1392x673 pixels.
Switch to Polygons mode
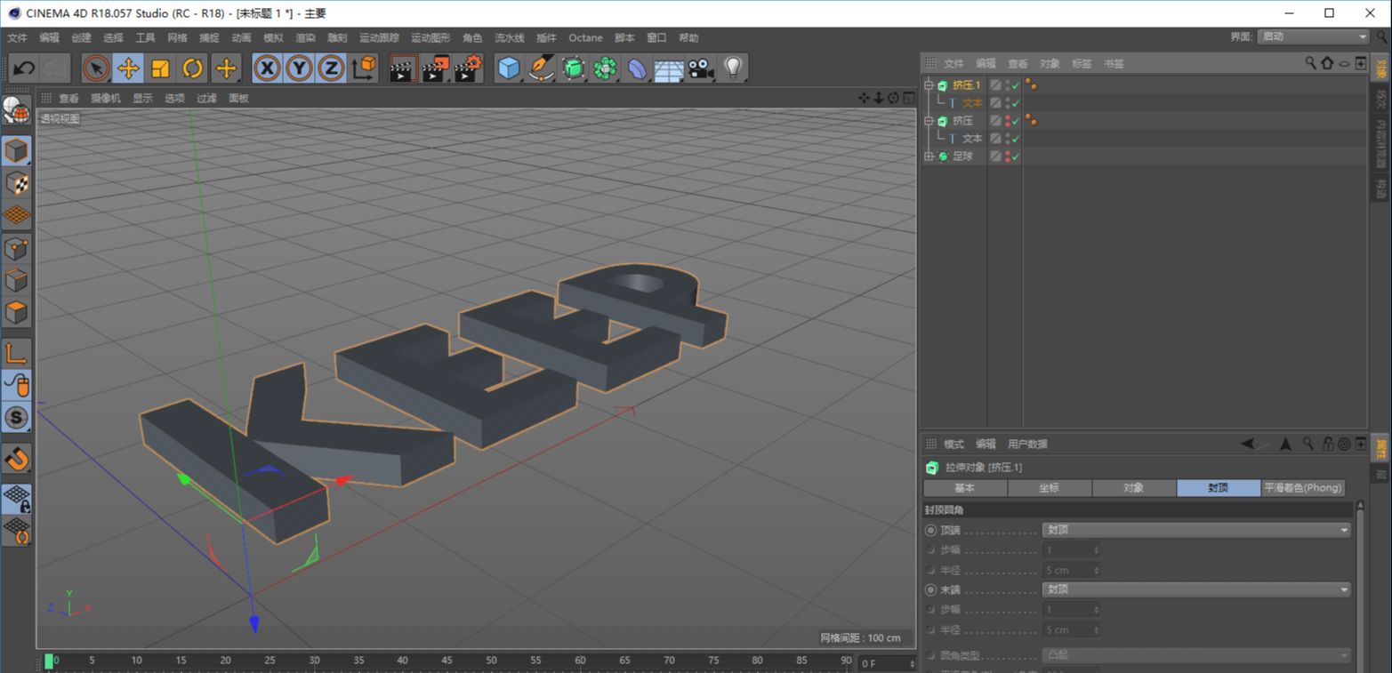click(x=16, y=312)
